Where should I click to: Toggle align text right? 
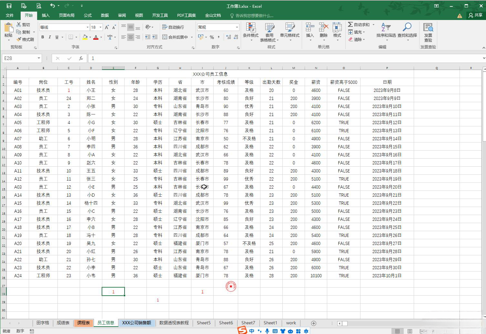tap(138, 37)
